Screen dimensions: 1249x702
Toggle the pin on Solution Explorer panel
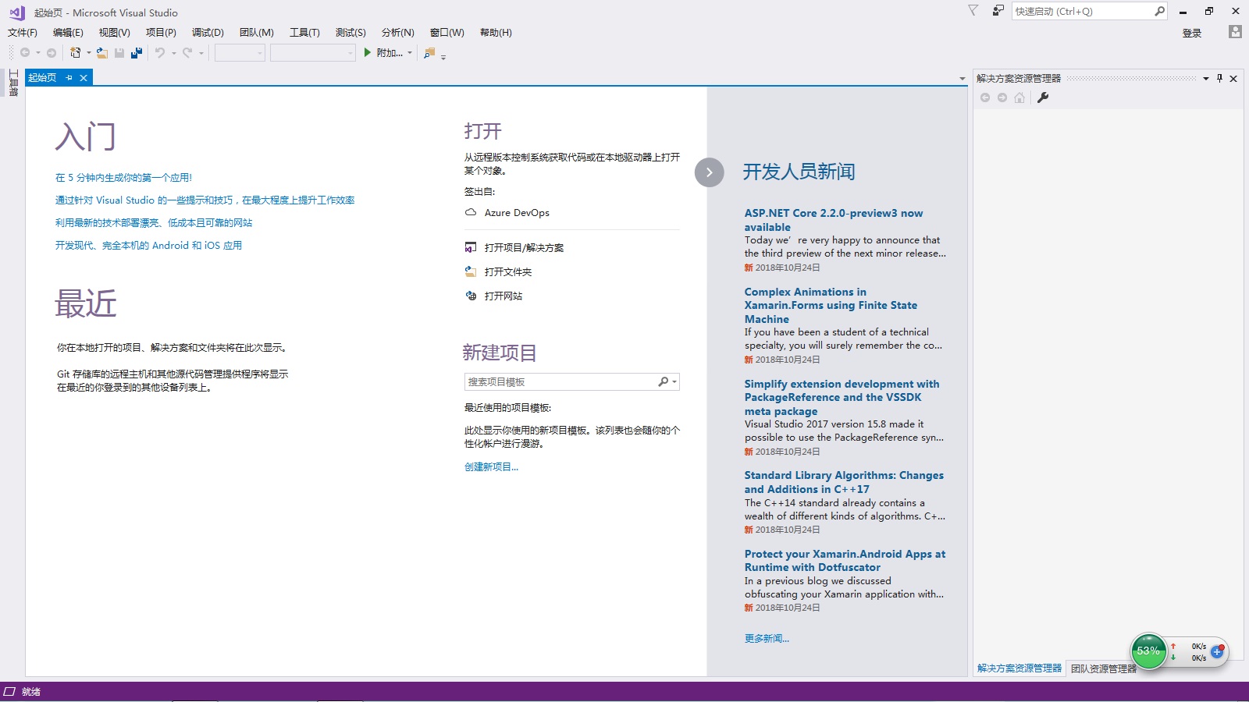(x=1219, y=78)
